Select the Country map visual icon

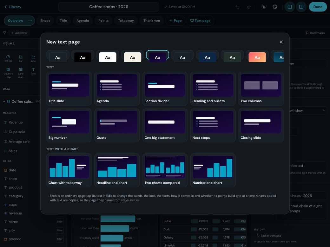[8, 73]
